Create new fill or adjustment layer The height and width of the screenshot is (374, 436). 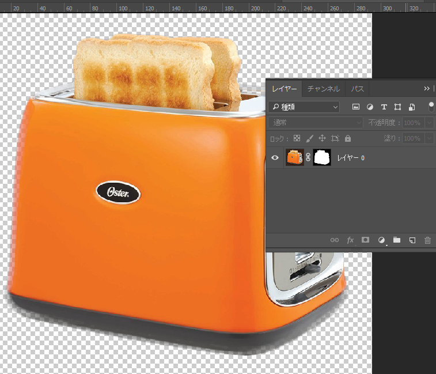click(x=381, y=240)
